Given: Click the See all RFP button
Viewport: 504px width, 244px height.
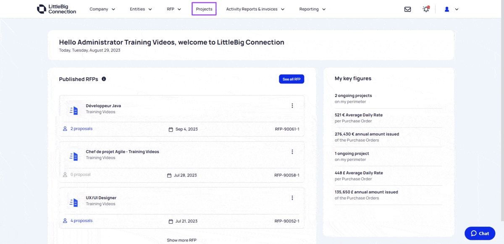Looking at the screenshot, I should point(291,79).
